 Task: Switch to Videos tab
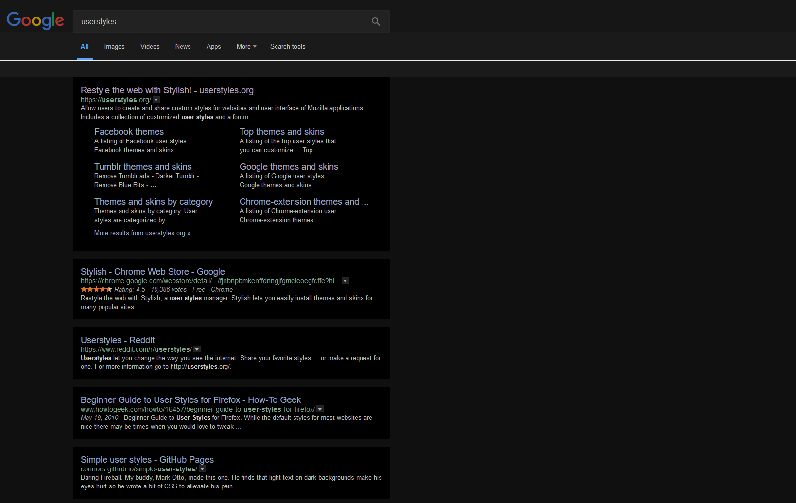pyautogui.click(x=150, y=47)
